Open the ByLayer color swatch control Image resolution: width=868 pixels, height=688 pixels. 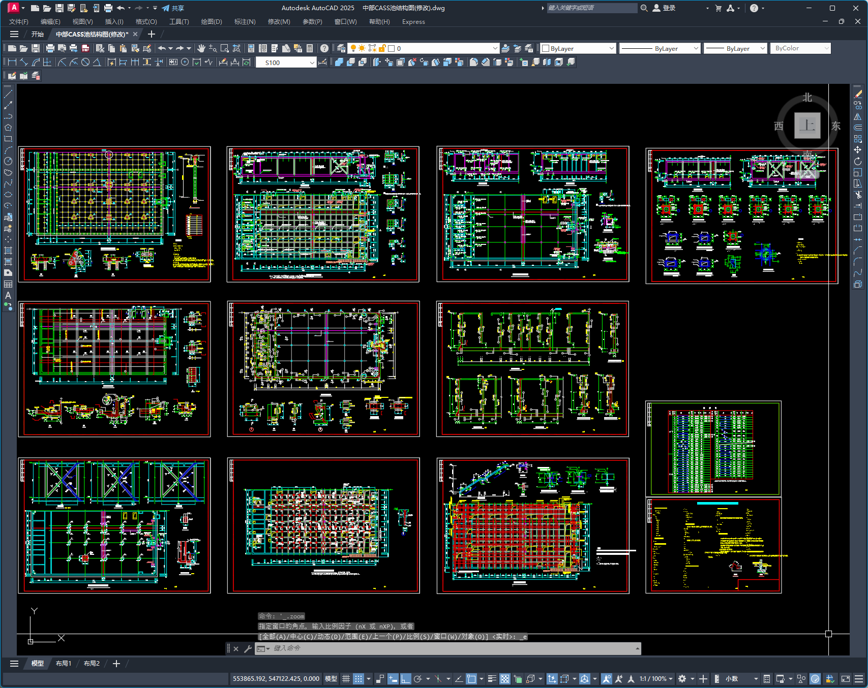(578, 48)
